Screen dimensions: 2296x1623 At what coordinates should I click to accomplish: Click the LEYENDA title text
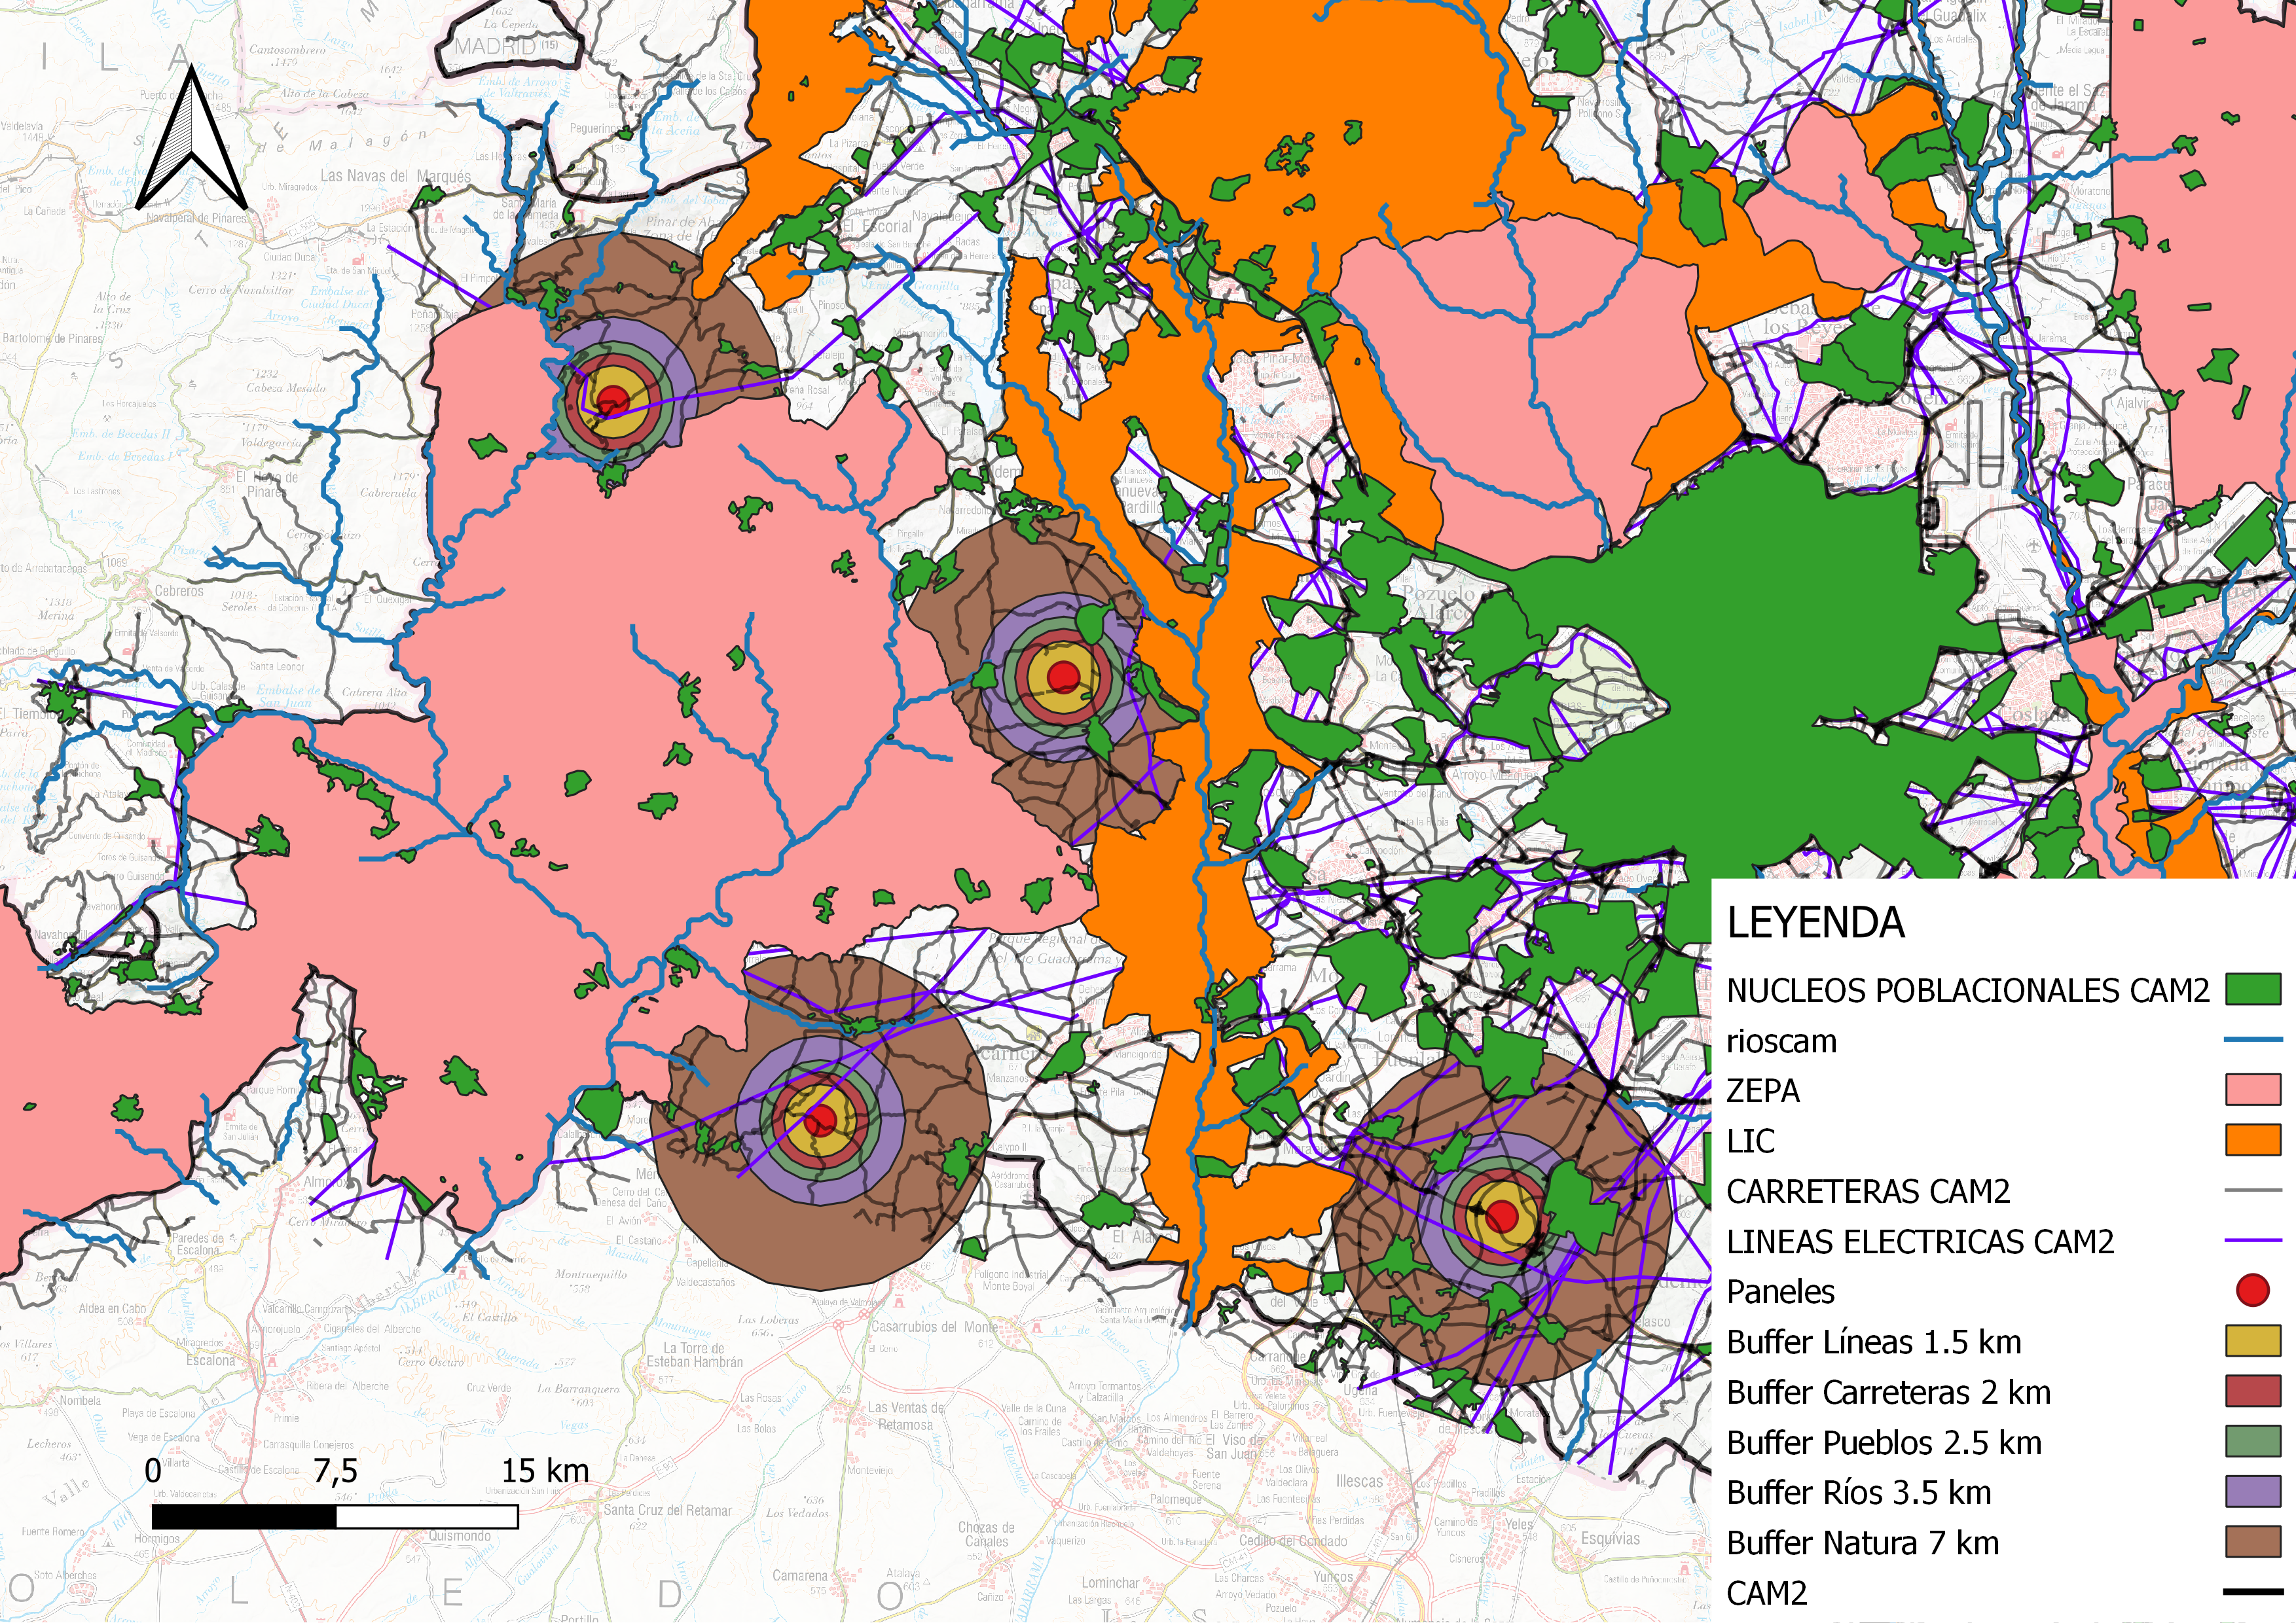point(1815,923)
